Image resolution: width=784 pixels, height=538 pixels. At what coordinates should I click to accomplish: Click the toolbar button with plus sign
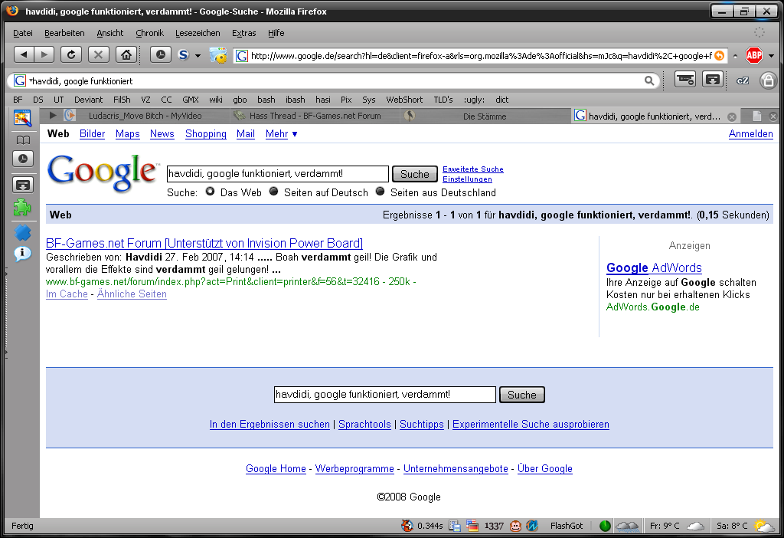[685, 80]
